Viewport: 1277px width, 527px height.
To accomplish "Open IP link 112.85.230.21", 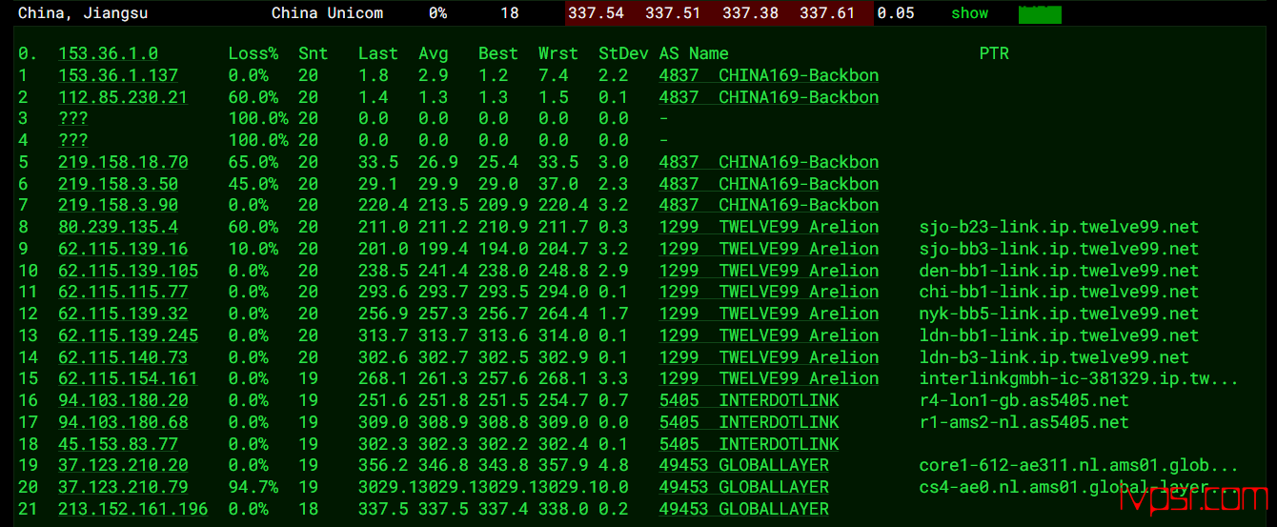I will pos(123,97).
